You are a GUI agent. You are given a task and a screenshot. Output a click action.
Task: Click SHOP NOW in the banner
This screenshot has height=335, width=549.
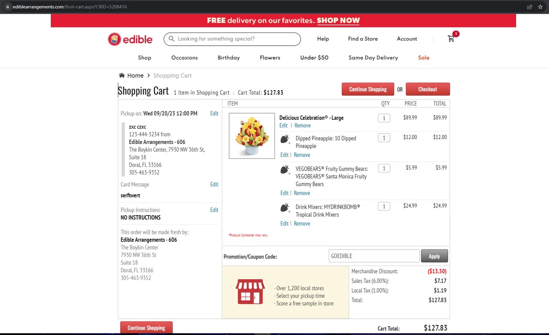tap(339, 20)
